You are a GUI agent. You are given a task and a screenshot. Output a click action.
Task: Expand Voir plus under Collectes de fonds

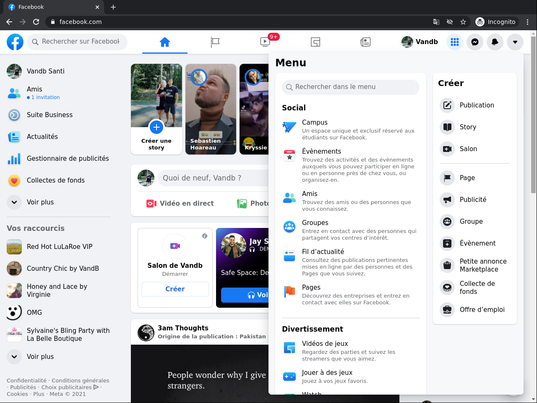(59, 202)
